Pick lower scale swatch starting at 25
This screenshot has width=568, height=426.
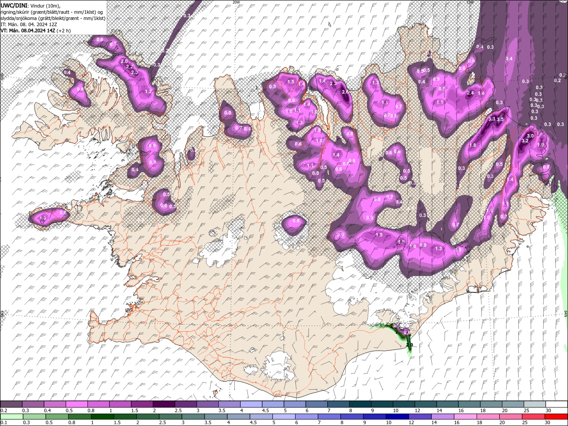click(534, 417)
